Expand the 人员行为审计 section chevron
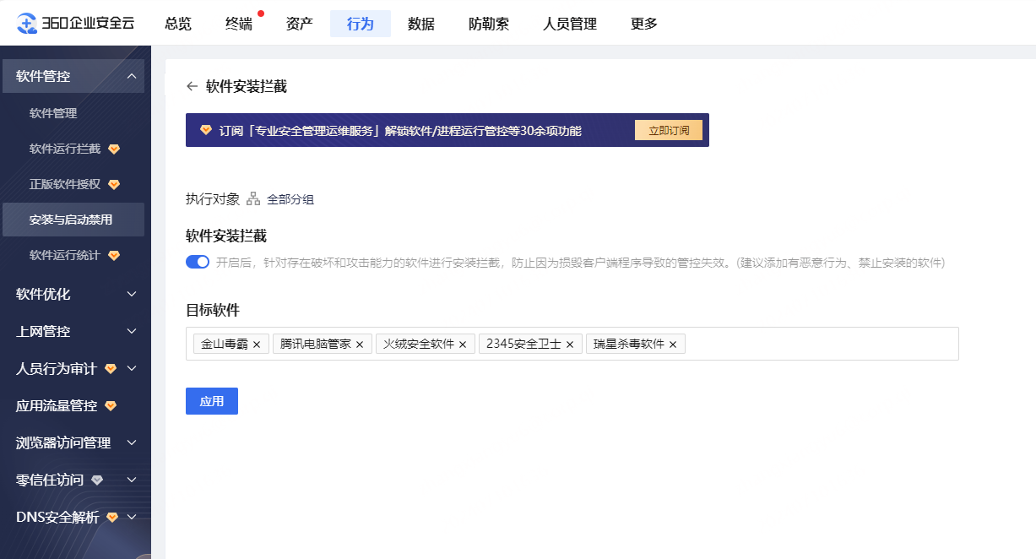The width and height of the screenshot is (1036, 559). tap(132, 369)
